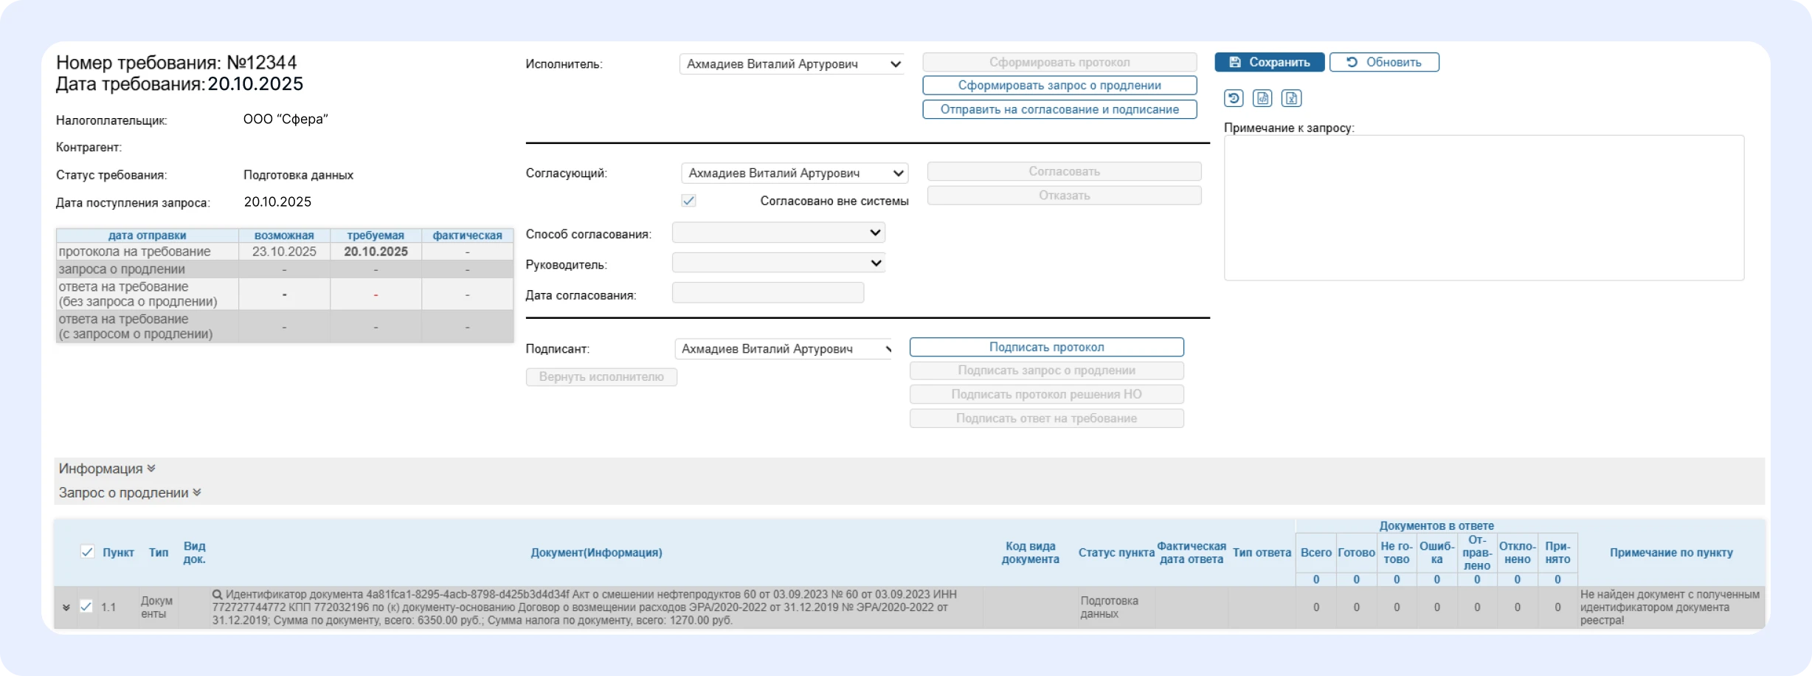Click the document export icon beside history icon
Screen dimensions: 1812x676
coord(1262,98)
